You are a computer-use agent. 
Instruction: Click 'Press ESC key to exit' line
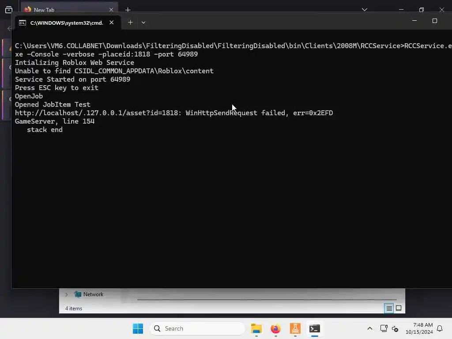(x=57, y=88)
